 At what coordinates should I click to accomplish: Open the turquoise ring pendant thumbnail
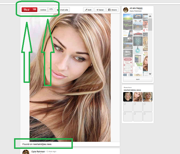point(138,50)
